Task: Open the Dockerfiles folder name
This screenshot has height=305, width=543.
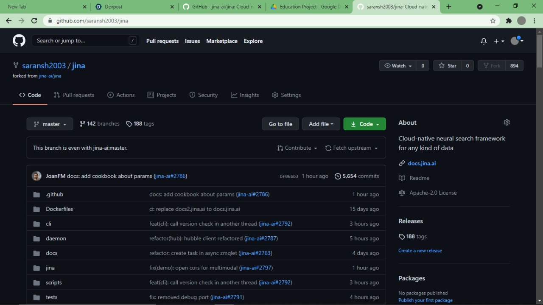Action: (59, 209)
